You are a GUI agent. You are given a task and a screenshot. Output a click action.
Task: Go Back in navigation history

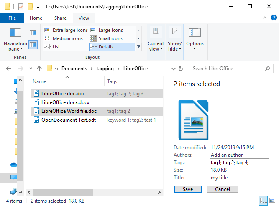8,69
